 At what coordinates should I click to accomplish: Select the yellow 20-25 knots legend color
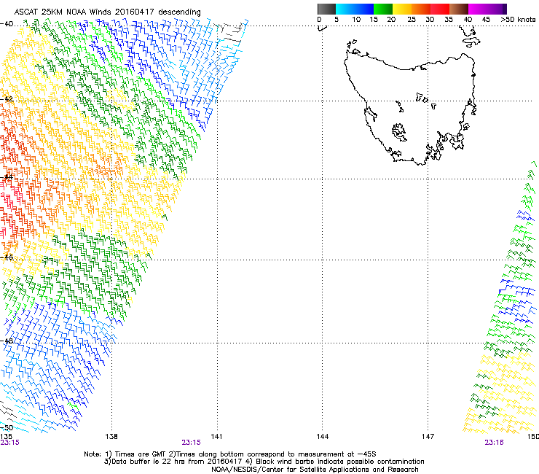(x=401, y=9)
